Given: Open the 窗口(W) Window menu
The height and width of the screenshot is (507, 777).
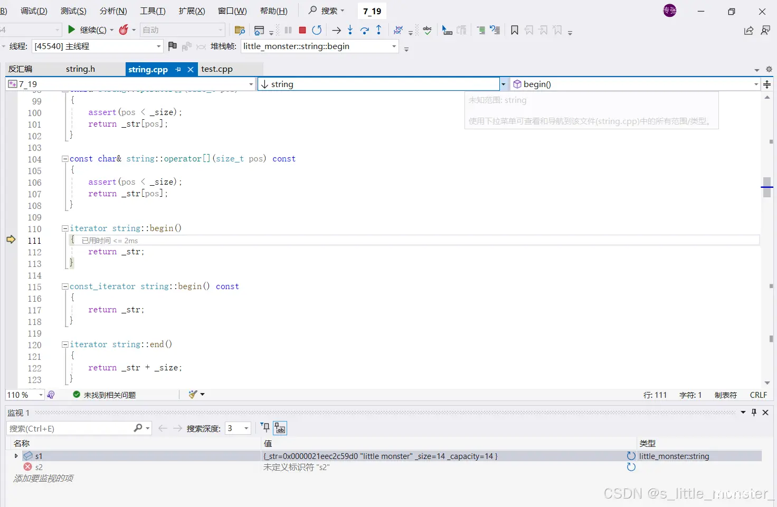Looking at the screenshot, I should [232, 11].
